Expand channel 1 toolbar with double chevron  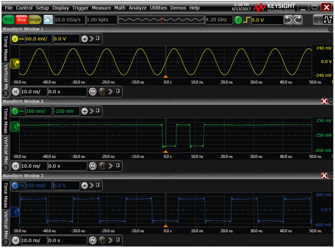pos(92,39)
